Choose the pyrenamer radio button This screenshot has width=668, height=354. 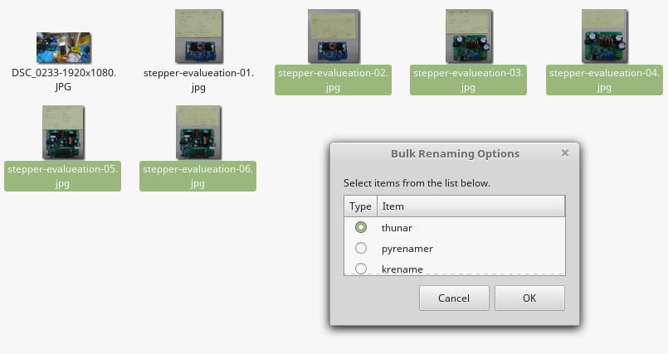[x=361, y=248]
